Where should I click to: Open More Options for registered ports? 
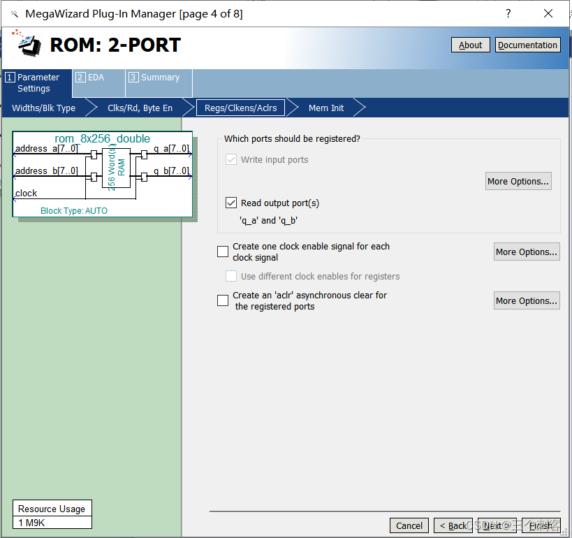pos(518,181)
